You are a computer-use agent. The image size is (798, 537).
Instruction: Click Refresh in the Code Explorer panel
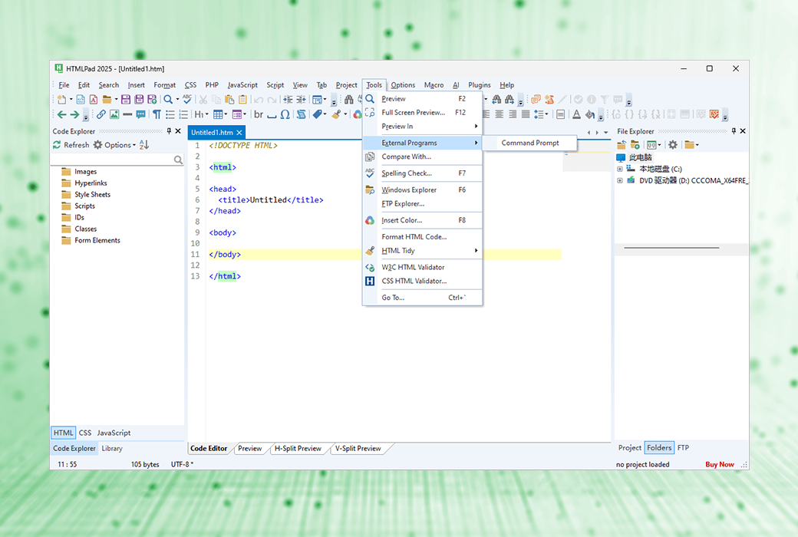tap(71, 145)
